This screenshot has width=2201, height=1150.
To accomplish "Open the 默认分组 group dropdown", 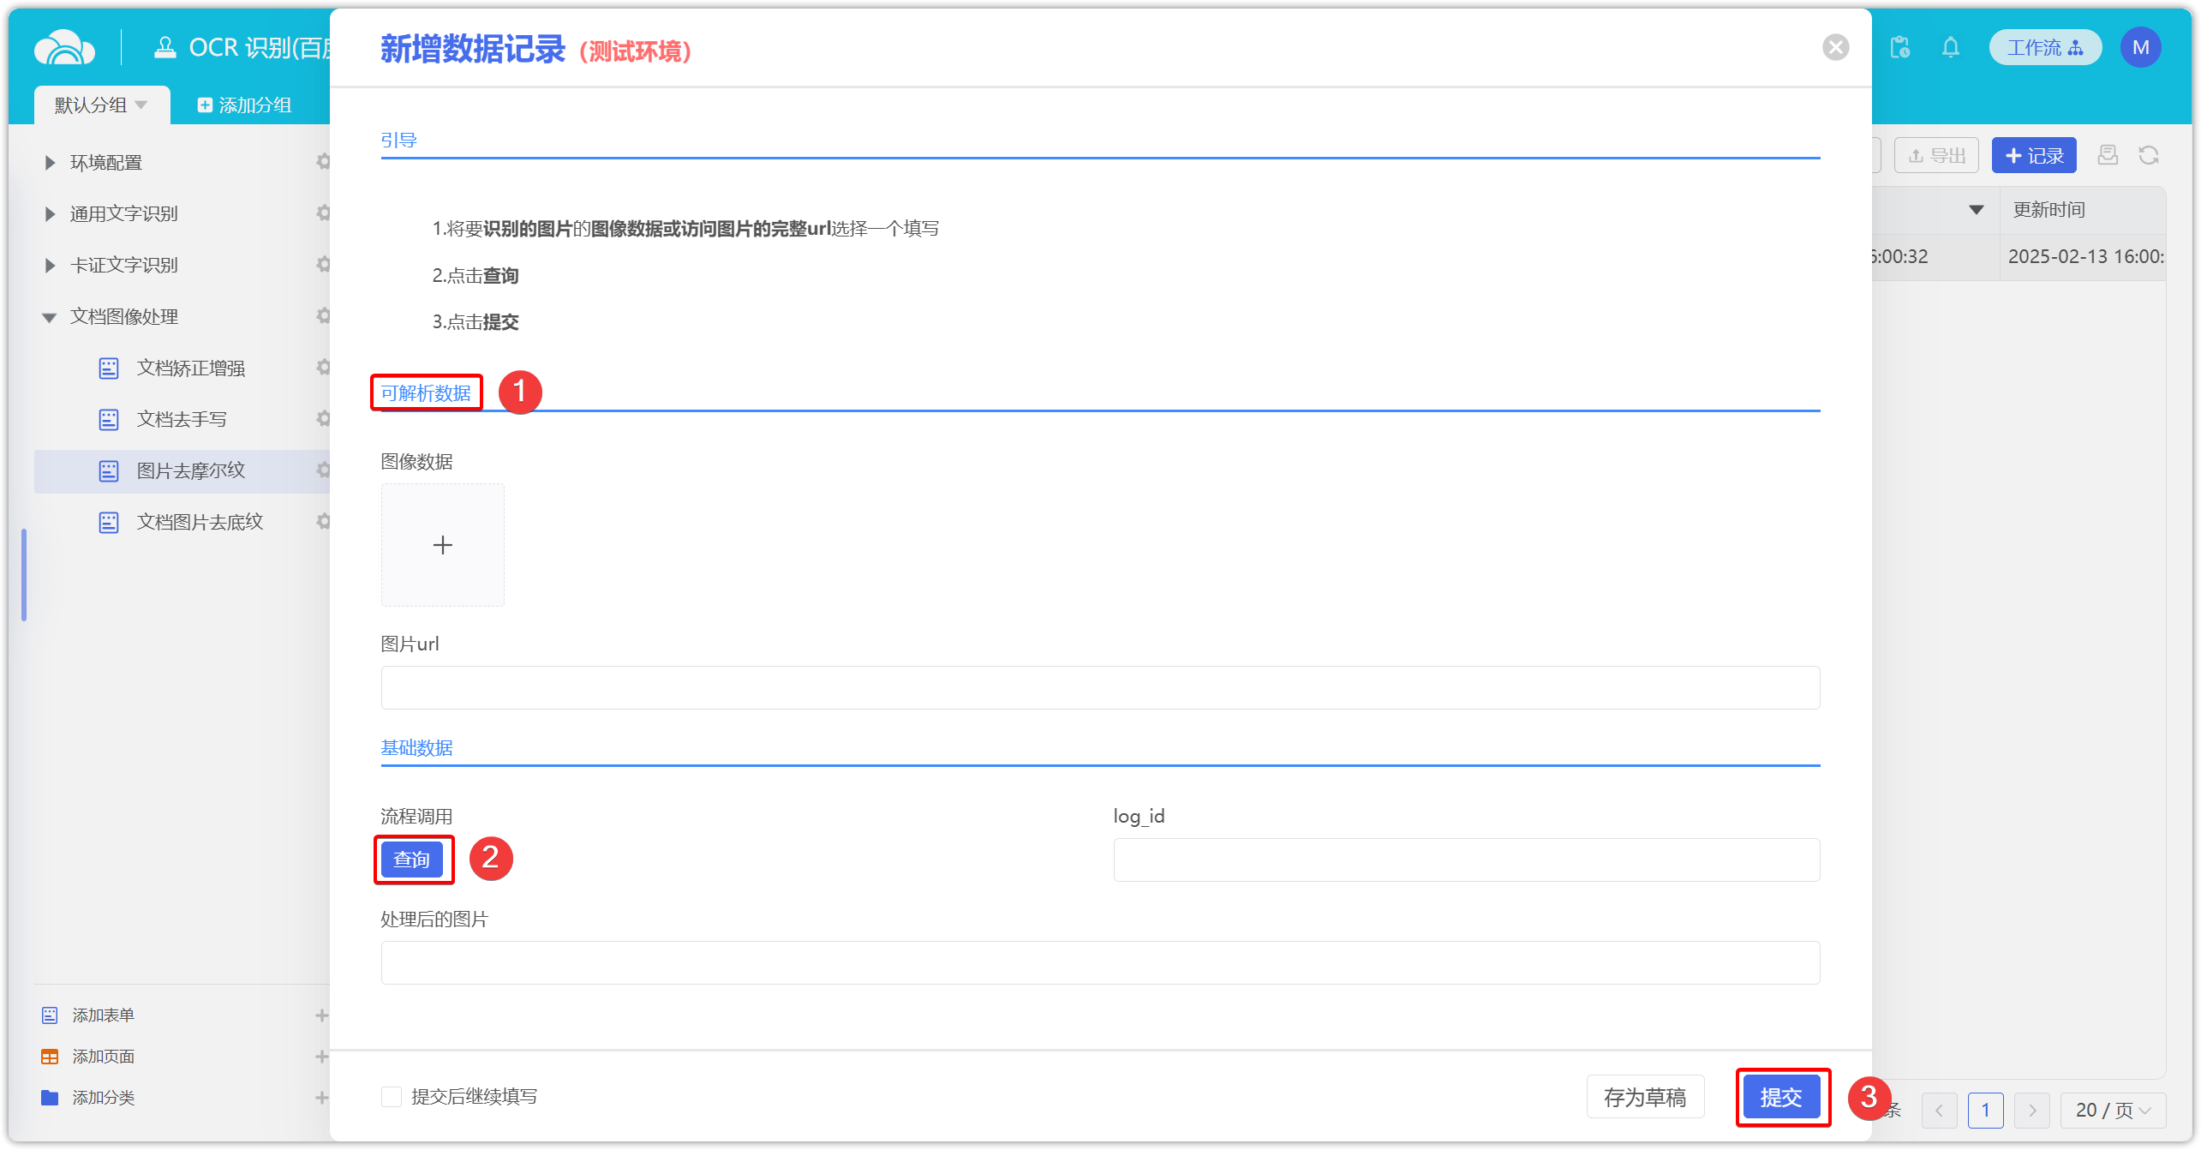I will 101,105.
